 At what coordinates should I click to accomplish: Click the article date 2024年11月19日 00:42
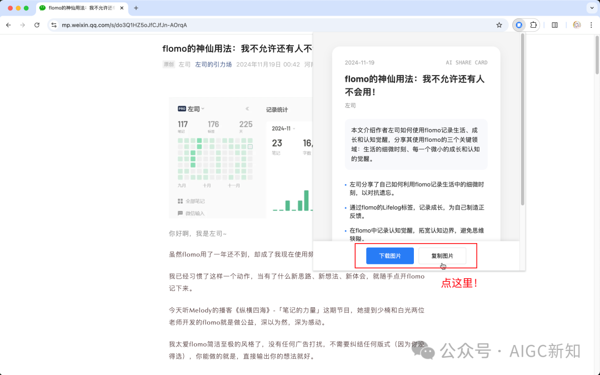[x=268, y=65]
